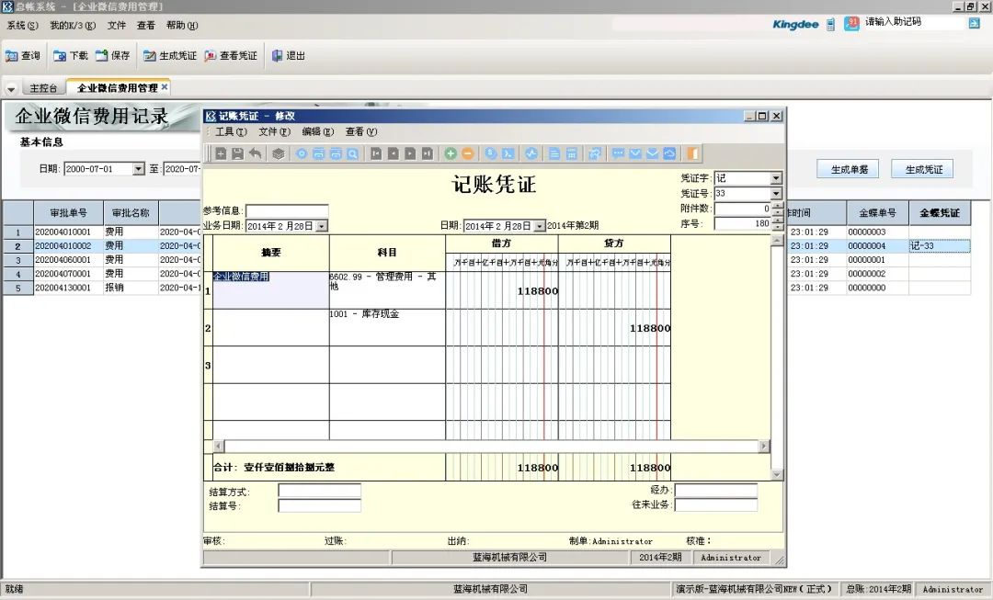Click the first blue printer icon

click(x=318, y=153)
